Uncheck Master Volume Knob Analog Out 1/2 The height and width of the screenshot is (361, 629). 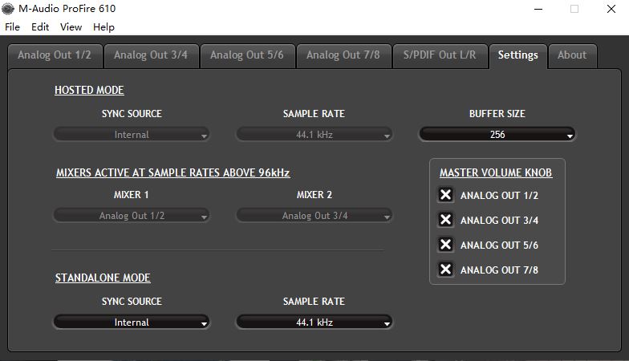pos(446,195)
